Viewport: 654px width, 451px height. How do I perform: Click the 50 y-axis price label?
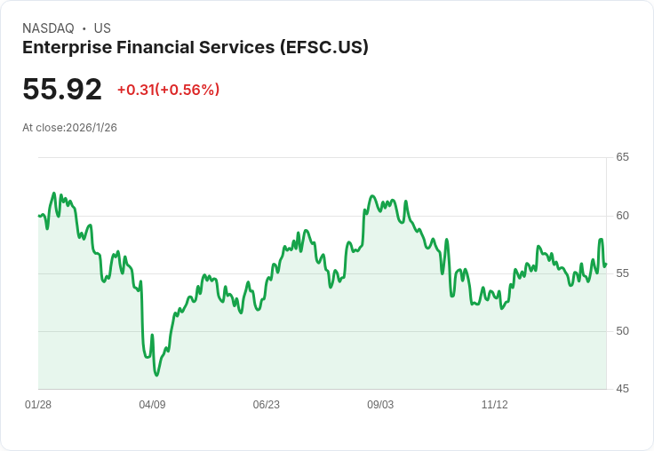pos(622,331)
